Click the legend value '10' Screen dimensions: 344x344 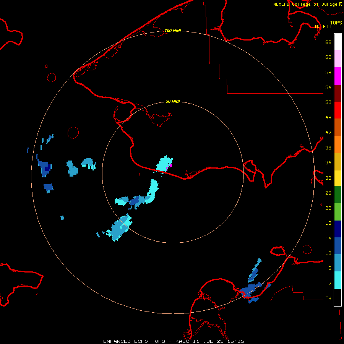click(328, 253)
